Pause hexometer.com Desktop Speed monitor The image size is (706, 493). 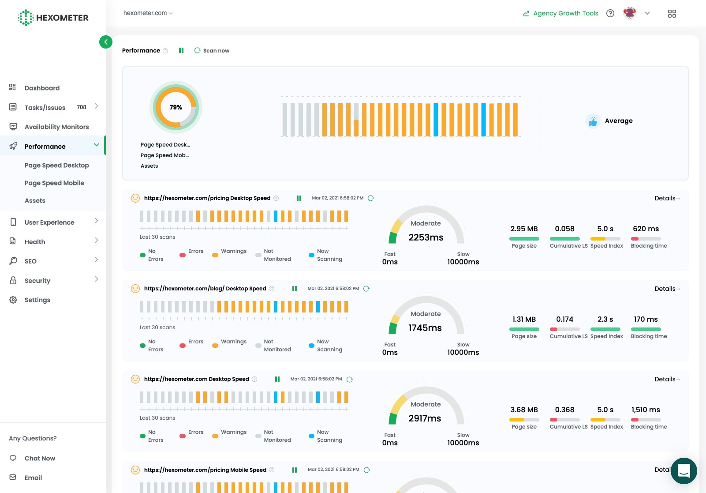point(277,379)
